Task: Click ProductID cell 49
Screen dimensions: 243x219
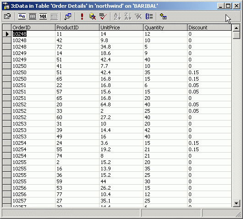Action: (77, 137)
